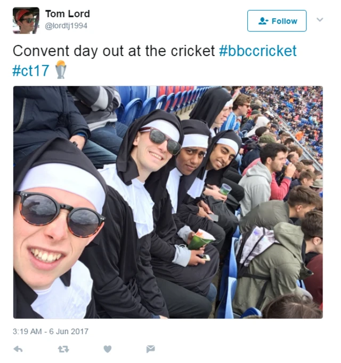Click the person-plus icon inside the Follow button
341x363 pixels.
tap(263, 21)
